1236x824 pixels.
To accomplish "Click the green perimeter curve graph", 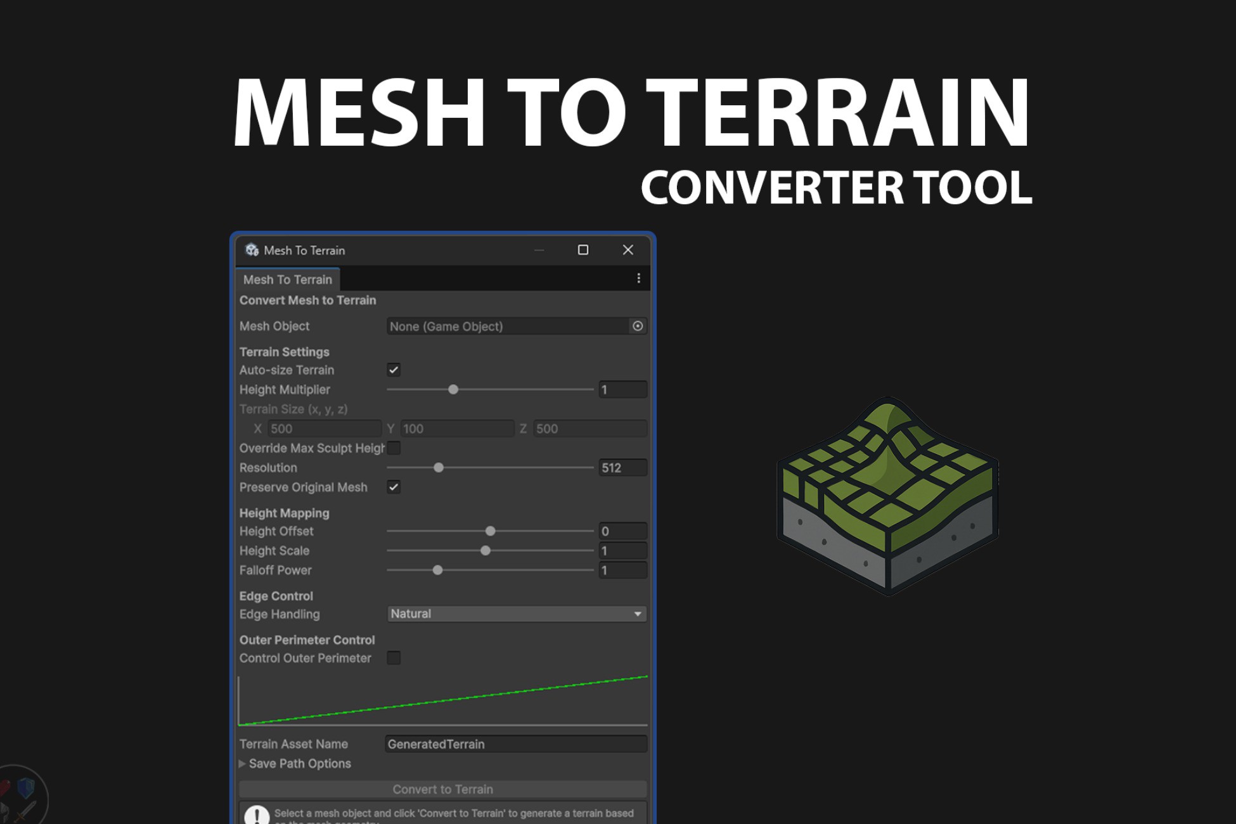I will click(442, 701).
